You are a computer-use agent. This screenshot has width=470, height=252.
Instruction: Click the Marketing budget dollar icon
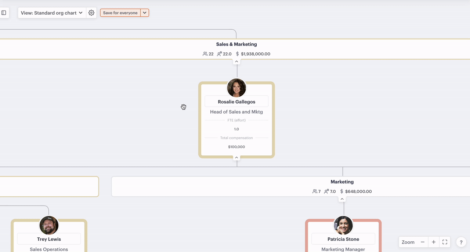(342, 191)
